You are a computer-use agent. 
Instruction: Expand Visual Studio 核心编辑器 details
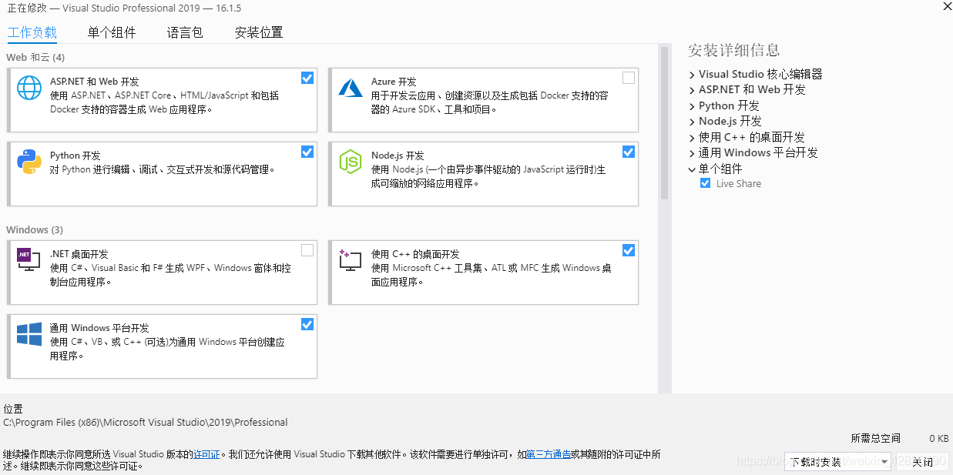692,75
